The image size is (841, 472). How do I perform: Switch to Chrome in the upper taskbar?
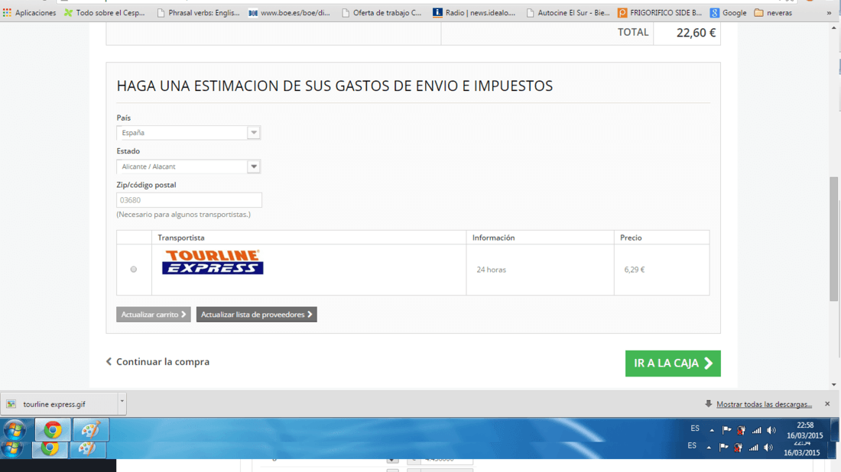[x=53, y=430]
